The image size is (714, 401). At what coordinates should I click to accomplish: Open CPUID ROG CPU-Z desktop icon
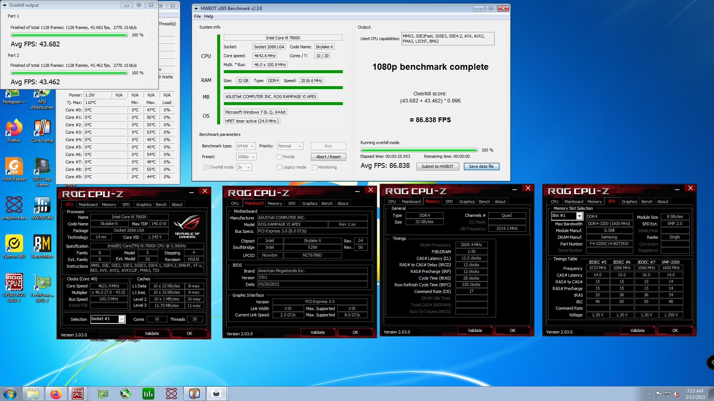coord(14,288)
